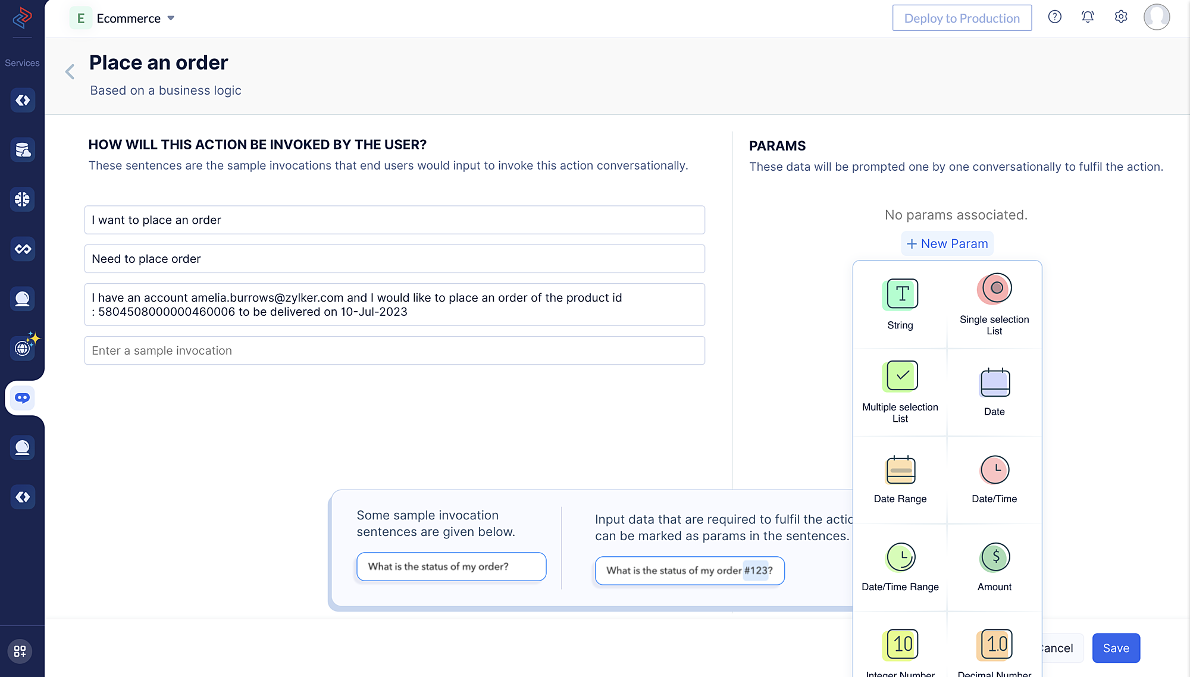Click the empty sample invocation field
Screen dimensions: 1190x677
click(394, 350)
